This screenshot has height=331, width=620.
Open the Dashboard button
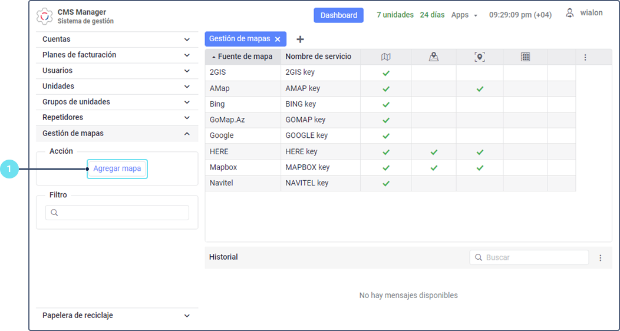[x=338, y=15]
